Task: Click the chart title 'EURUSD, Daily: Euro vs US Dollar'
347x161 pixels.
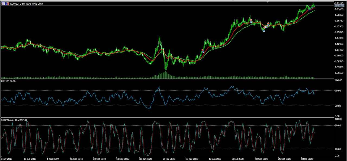Action: tap(26, 4)
